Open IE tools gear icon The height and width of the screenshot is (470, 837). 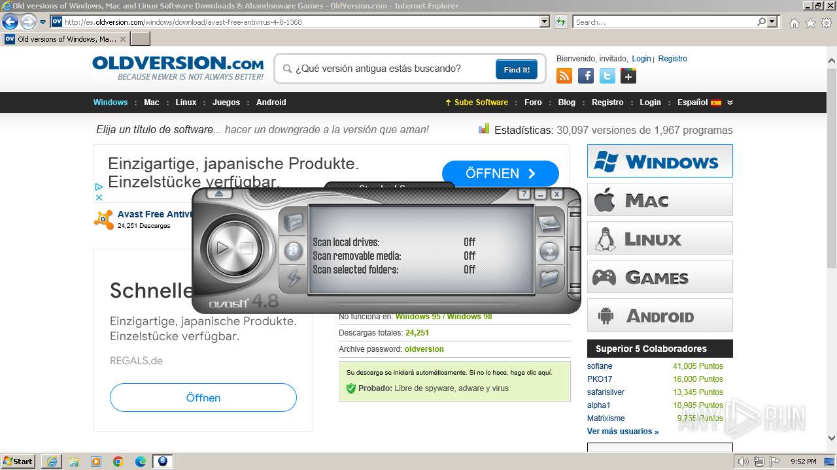click(x=827, y=23)
